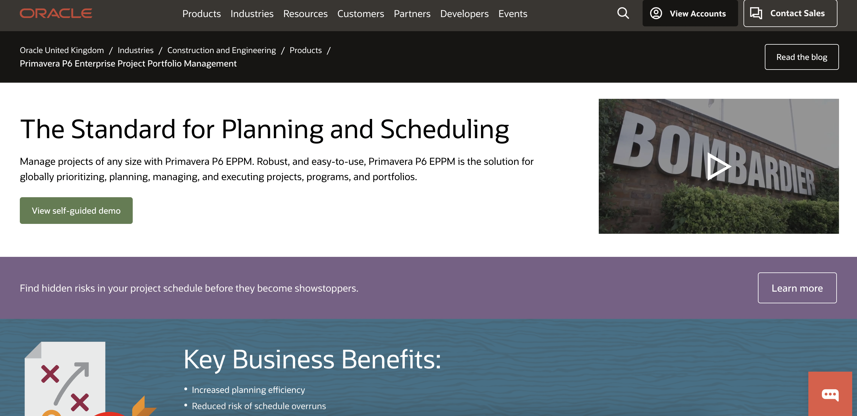Open the Products menu
Viewport: 857px width, 416px height.
tap(201, 14)
